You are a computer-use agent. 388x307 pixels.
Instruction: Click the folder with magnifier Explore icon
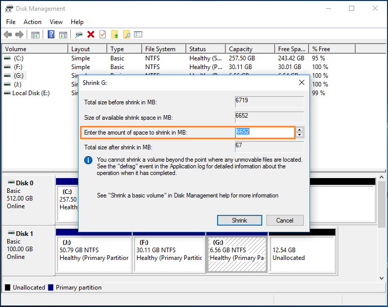pyautogui.click(x=126, y=34)
